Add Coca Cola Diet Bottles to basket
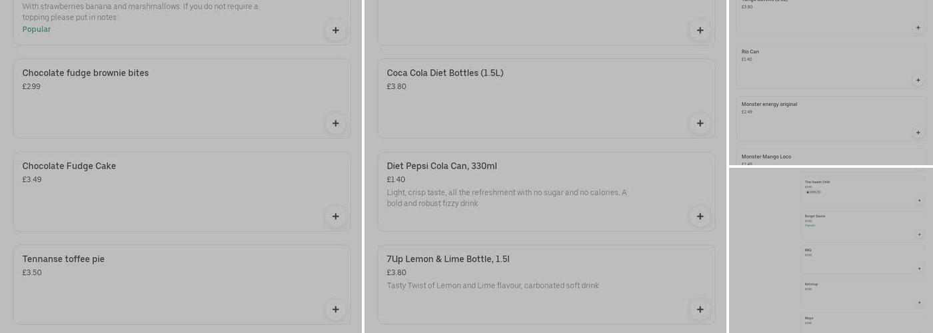This screenshot has width=933, height=333. (700, 123)
